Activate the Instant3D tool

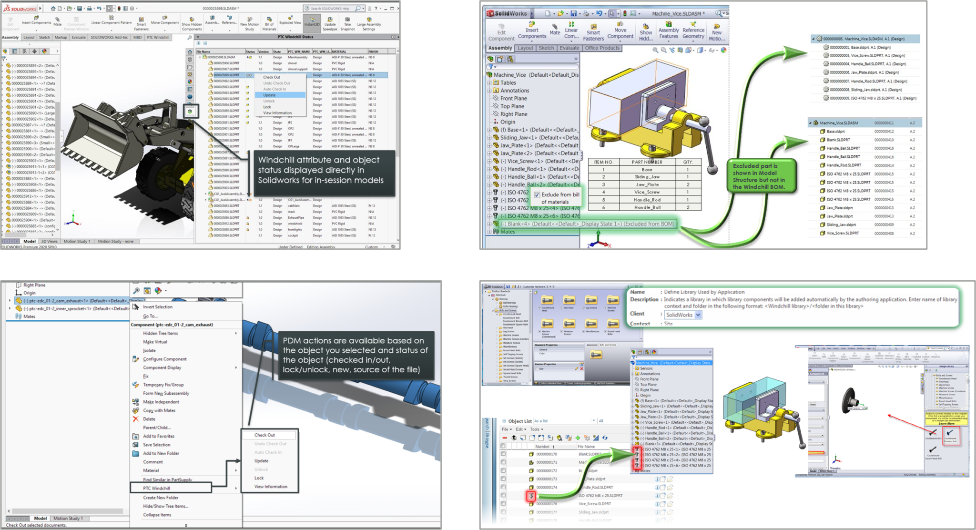click(x=312, y=21)
